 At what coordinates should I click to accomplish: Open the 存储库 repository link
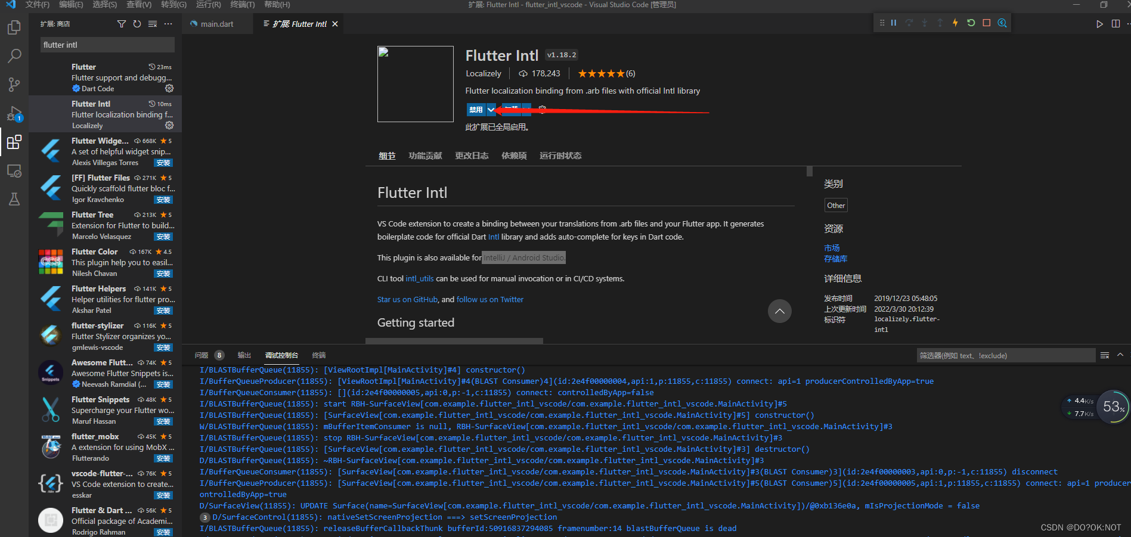point(836,259)
